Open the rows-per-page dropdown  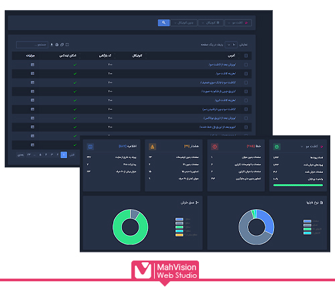pyautogui.click(x=231, y=45)
